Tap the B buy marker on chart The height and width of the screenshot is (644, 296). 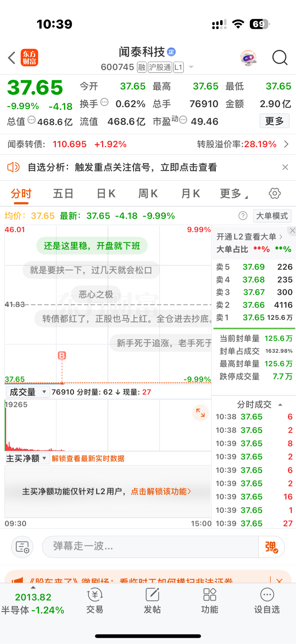tap(62, 356)
